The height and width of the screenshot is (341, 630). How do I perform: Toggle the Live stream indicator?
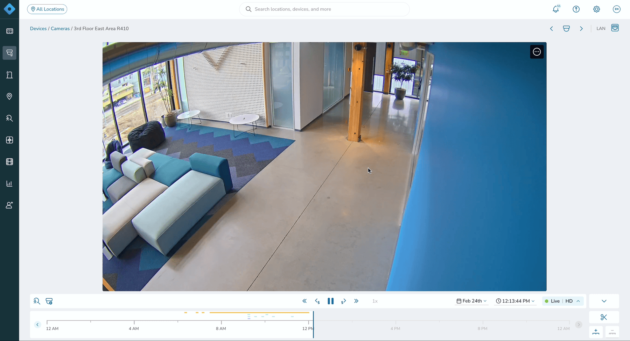pyautogui.click(x=552, y=301)
